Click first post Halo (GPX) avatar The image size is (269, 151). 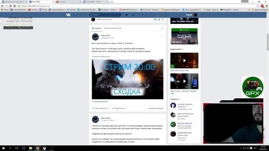click(x=95, y=37)
